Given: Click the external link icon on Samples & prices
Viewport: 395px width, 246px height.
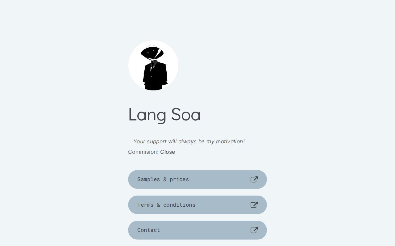Looking at the screenshot, I should pyautogui.click(x=254, y=180).
